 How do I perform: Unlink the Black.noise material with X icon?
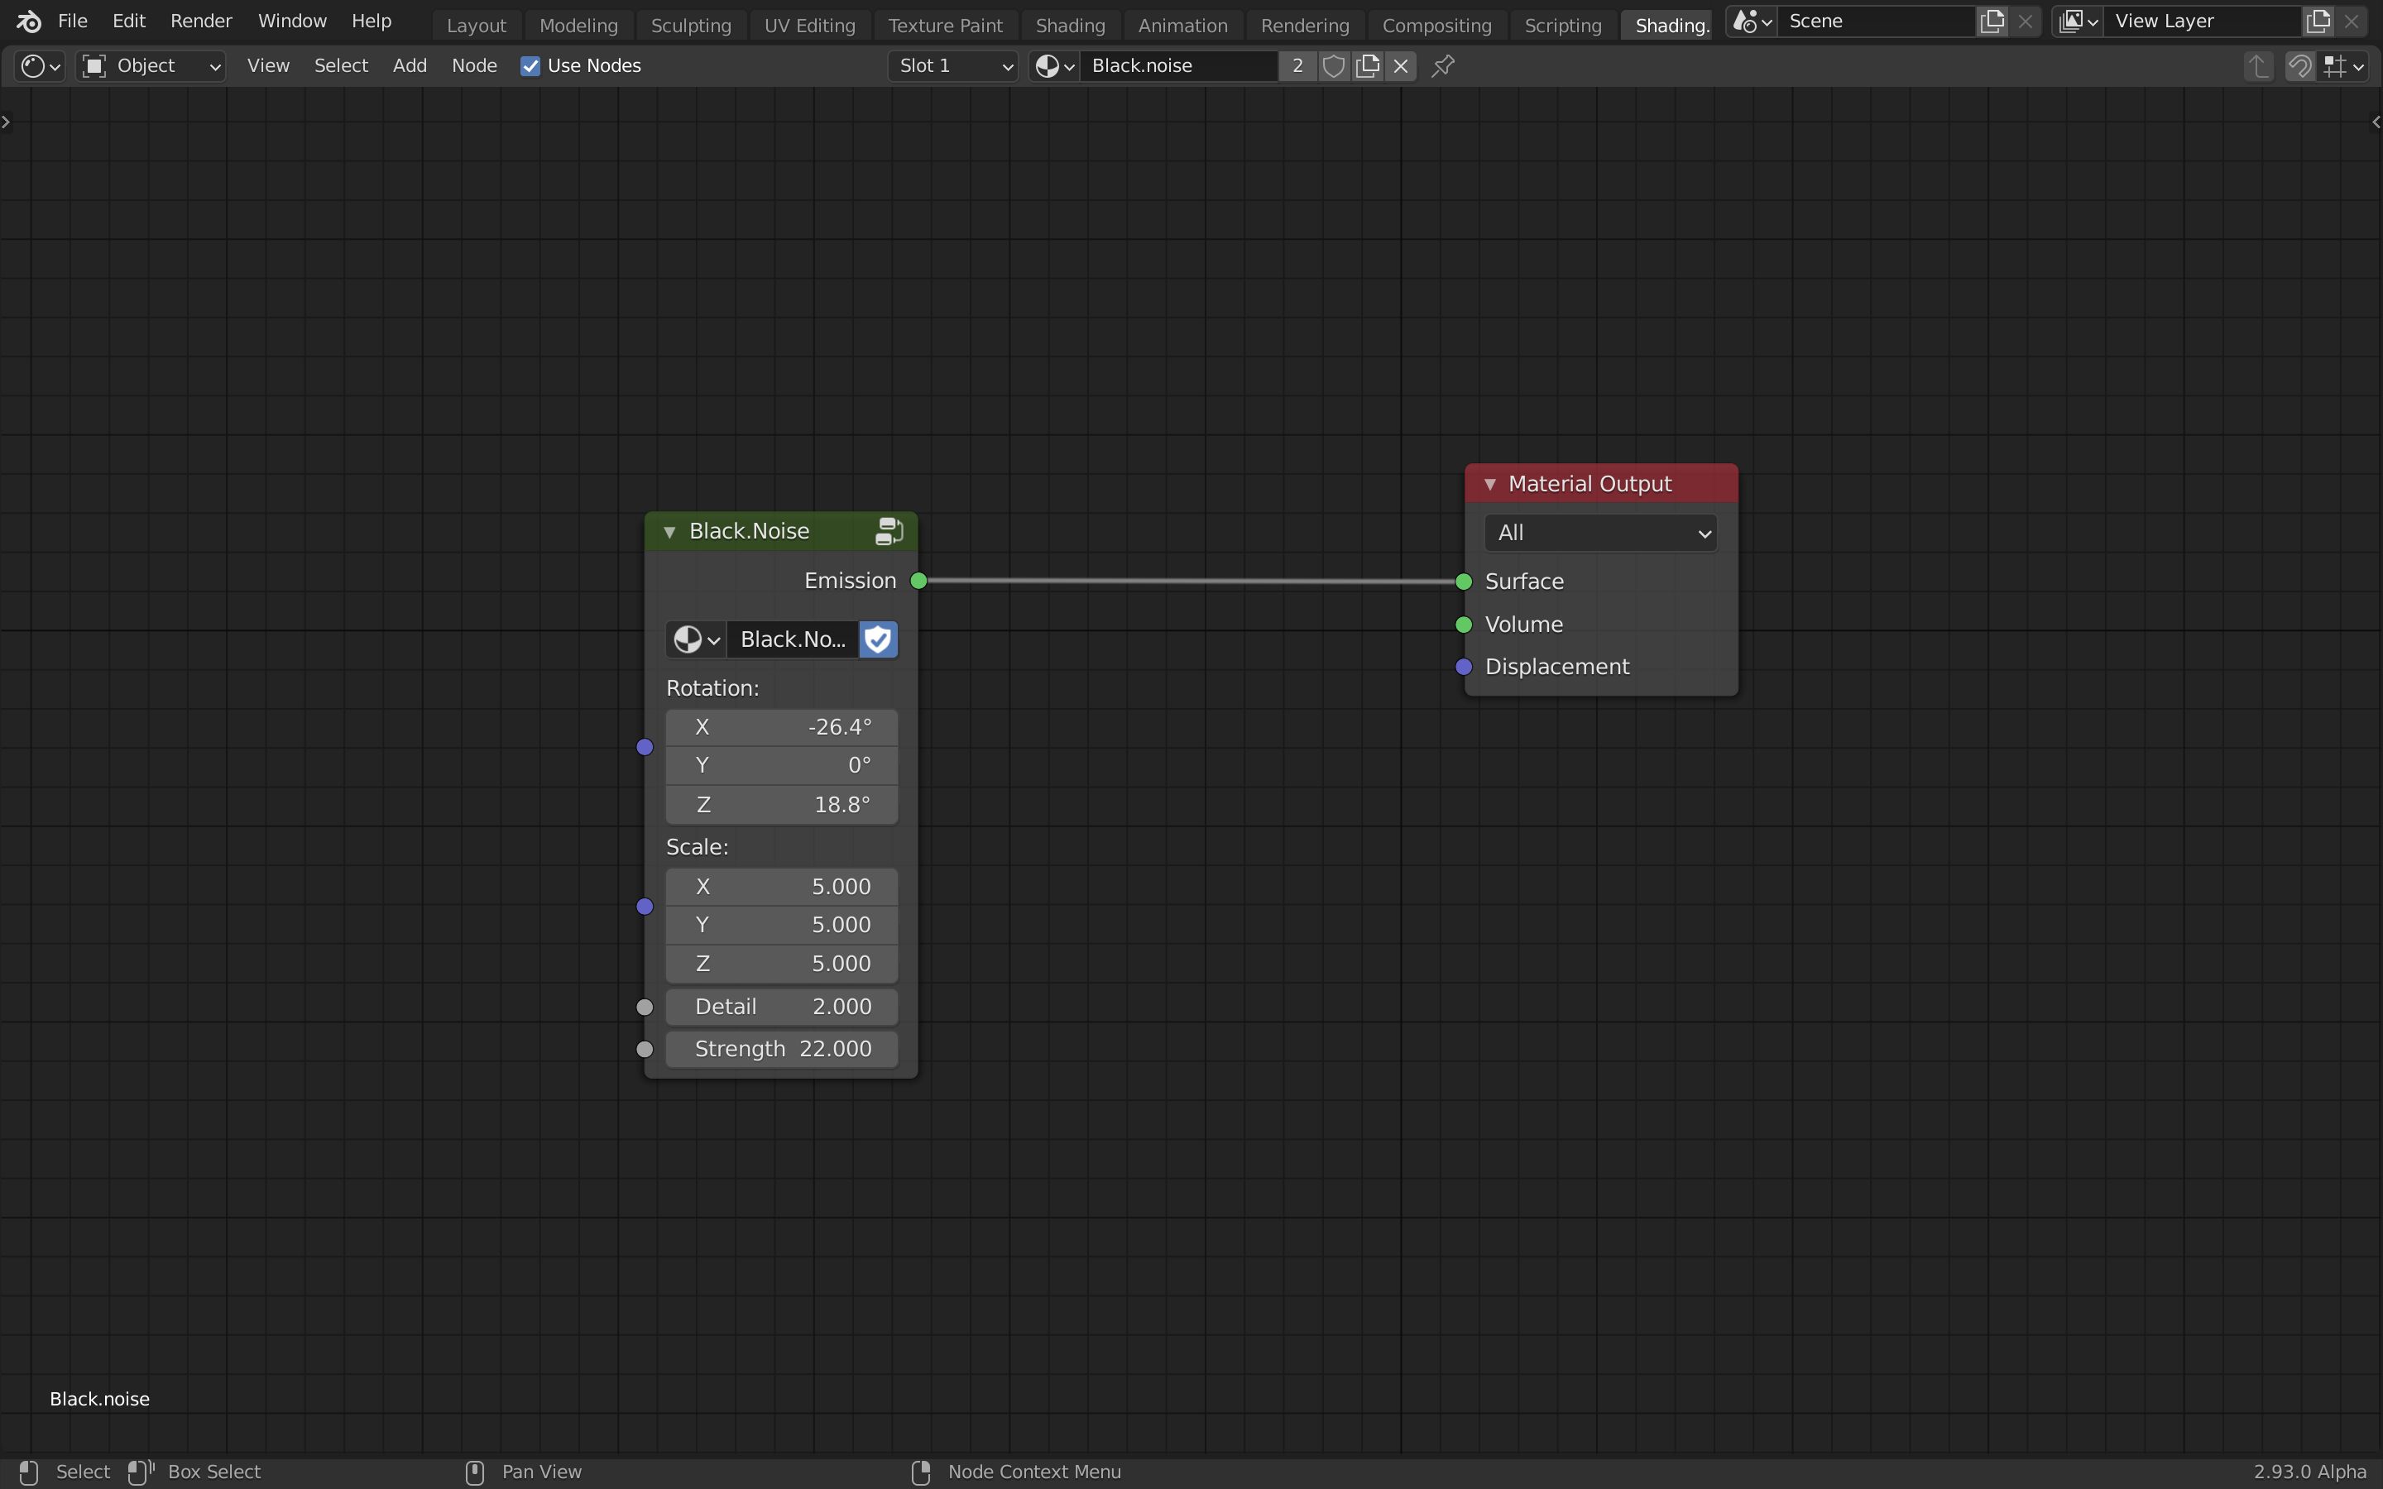click(1400, 66)
